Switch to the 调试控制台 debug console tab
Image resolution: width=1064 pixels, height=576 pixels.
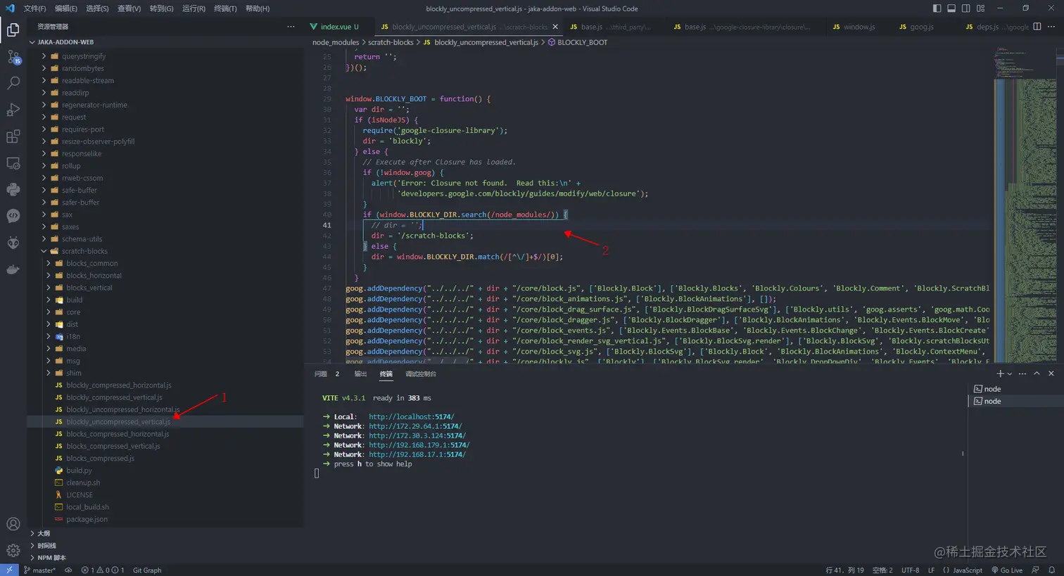(x=421, y=373)
